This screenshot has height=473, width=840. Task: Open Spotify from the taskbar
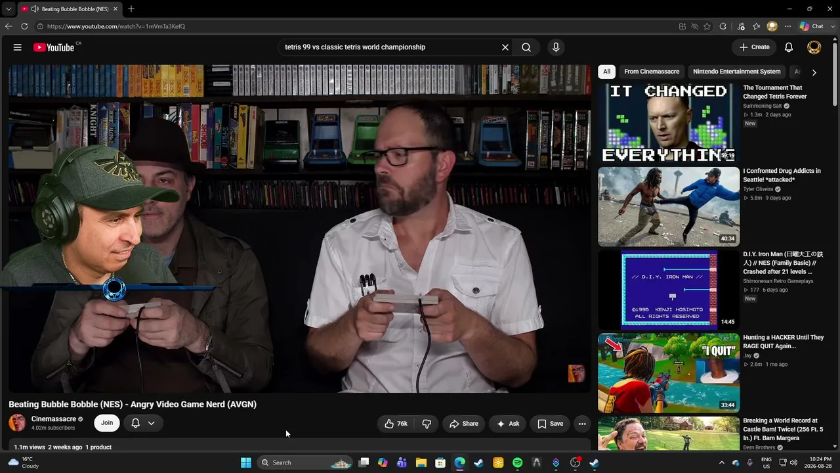517,462
